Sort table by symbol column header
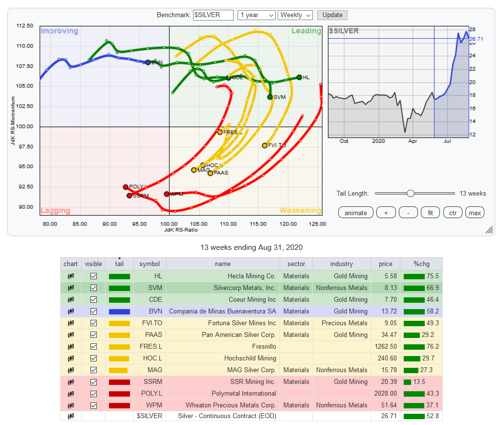This screenshot has height=425, width=501. pyautogui.click(x=150, y=264)
